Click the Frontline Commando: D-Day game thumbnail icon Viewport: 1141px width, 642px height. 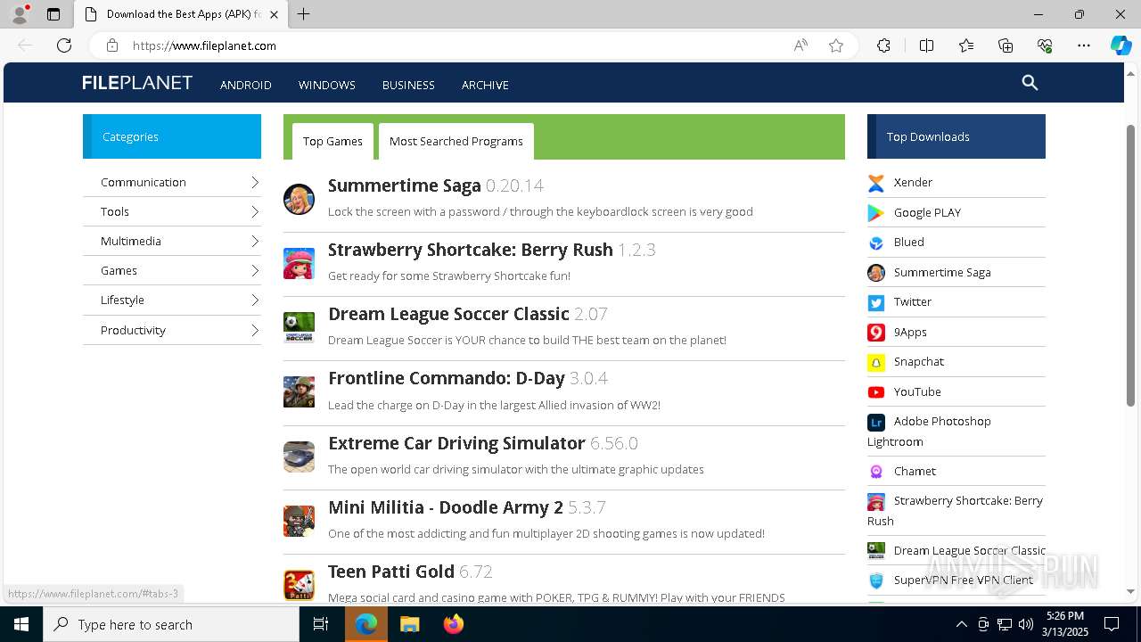coord(299,392)
